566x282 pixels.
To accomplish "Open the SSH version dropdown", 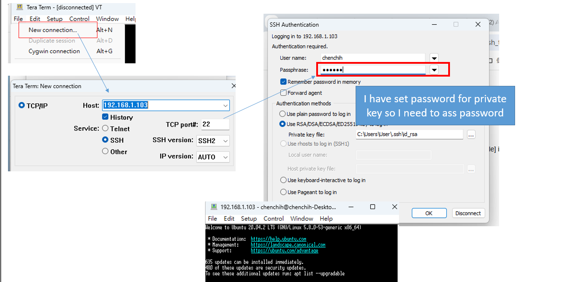I will tap(213, 140).
